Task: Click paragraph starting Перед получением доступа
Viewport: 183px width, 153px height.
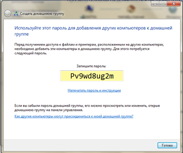Action: tap(89, 49)
